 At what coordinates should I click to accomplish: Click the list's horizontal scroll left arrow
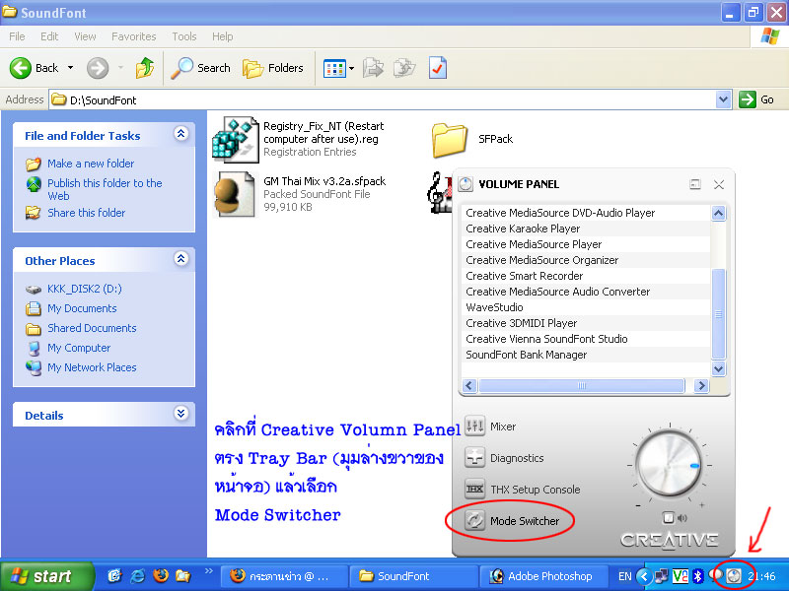pyautogui.click(x=469, y=385)
